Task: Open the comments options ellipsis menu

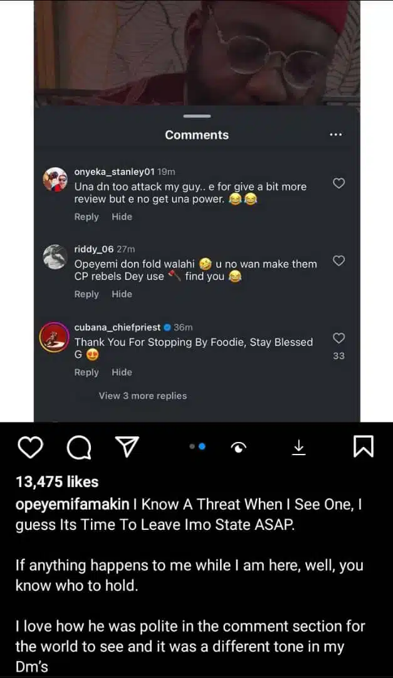Action: tap(336, 134)
